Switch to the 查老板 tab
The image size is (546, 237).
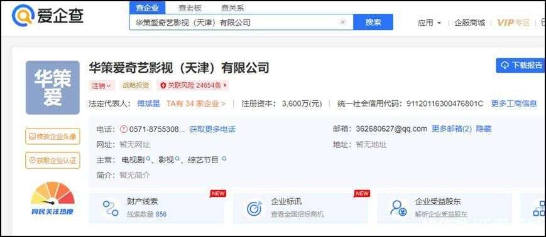tap(190, 8)
